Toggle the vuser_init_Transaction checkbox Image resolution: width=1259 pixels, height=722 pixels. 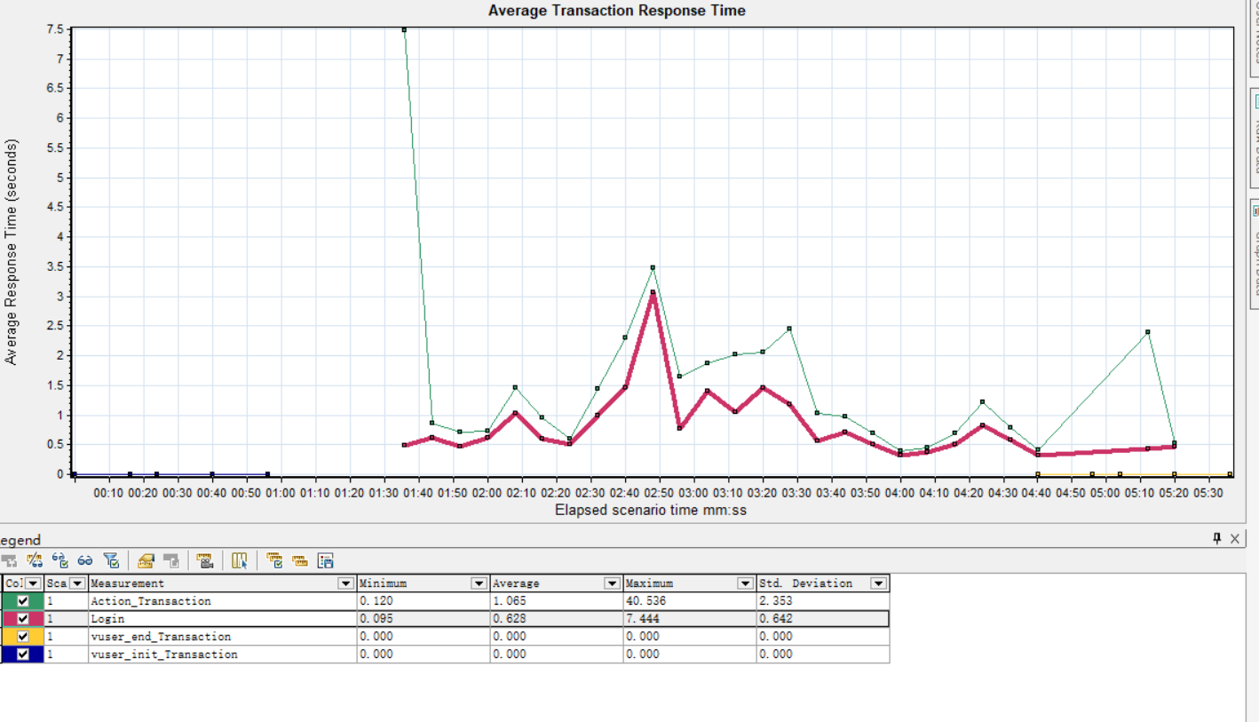pos(23,655)
